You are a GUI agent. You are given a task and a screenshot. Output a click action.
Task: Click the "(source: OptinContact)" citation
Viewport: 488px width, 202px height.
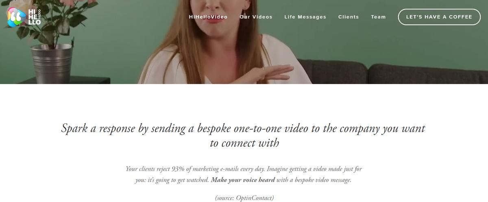[x=244, y=198]
